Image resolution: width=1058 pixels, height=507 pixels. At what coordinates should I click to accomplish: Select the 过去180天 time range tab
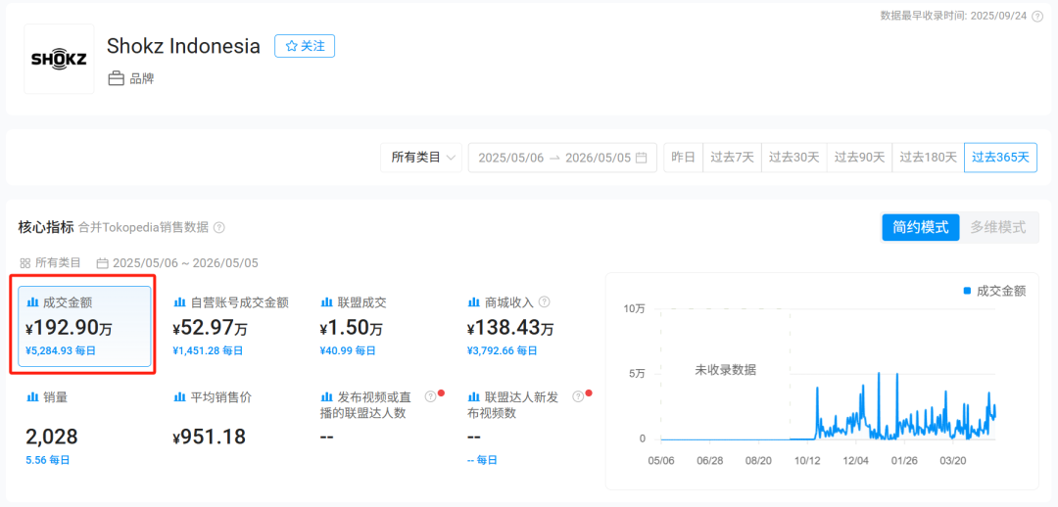coord(929,158)
